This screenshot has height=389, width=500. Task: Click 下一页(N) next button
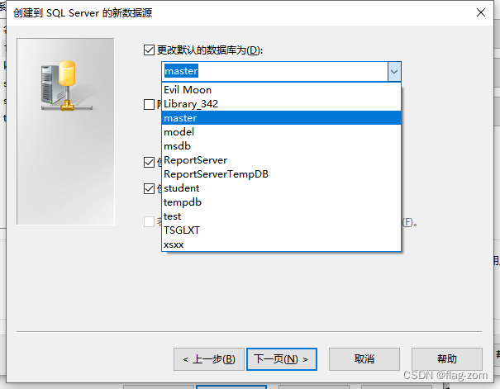(x=282, y=359)
